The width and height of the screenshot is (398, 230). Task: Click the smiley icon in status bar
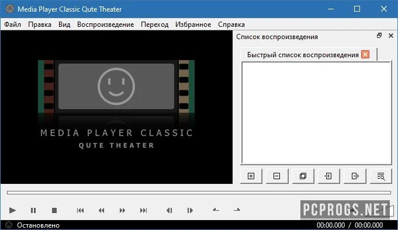pyautogui.click(x=9, y=225)
